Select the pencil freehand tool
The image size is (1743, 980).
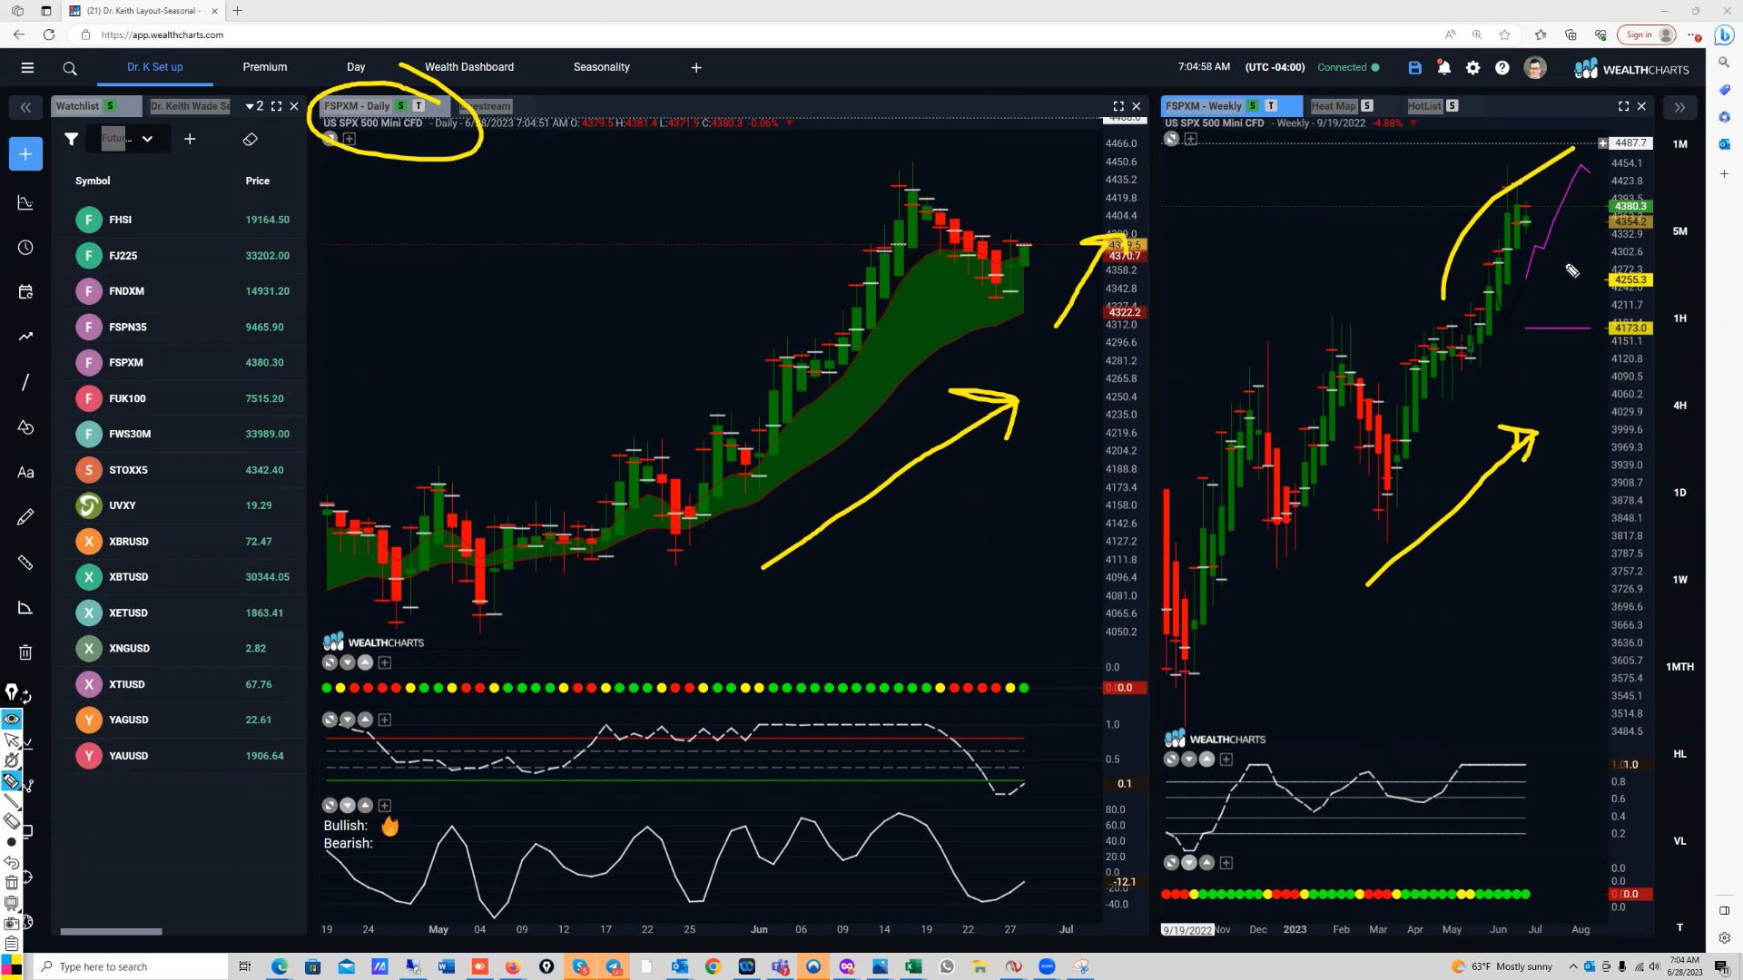click(25, 517)
